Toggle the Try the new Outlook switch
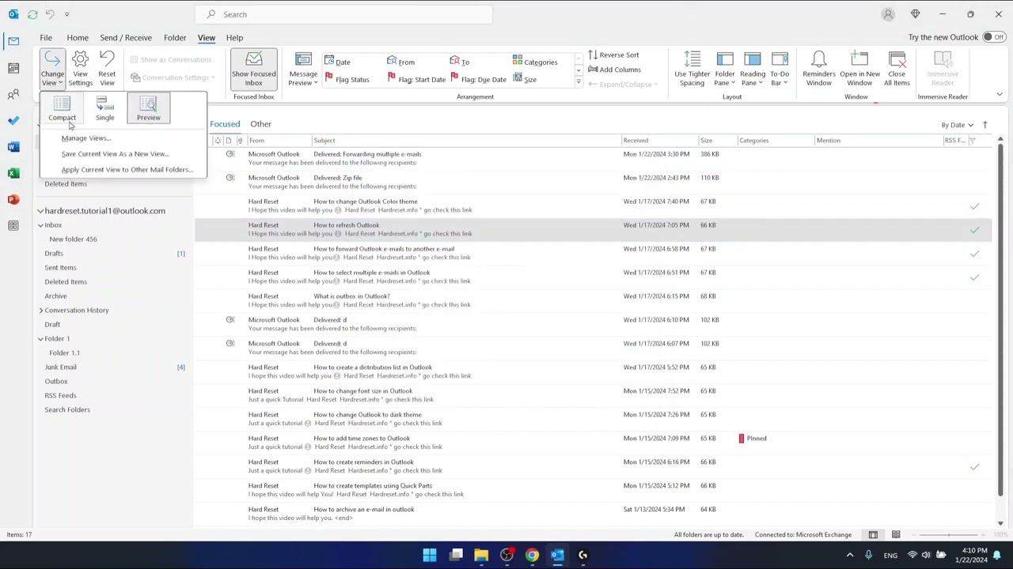Image resolution: width=1013 pixels, height=569 pixels. pos(993,37)
